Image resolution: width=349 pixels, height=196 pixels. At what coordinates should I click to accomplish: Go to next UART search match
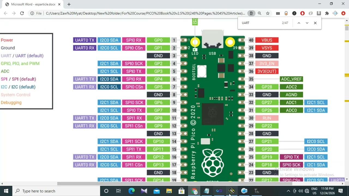point(307,23)
